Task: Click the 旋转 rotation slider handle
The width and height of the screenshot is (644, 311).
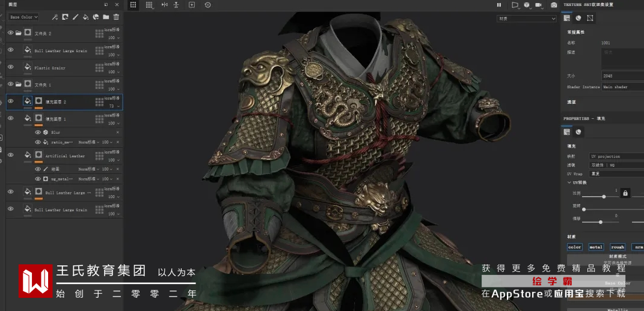Action: [x=584, y=210]
